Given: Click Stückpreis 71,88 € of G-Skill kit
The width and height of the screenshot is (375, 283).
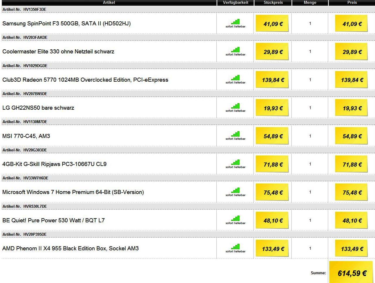Looking at the screenshot, I should (x=272, y=164).
